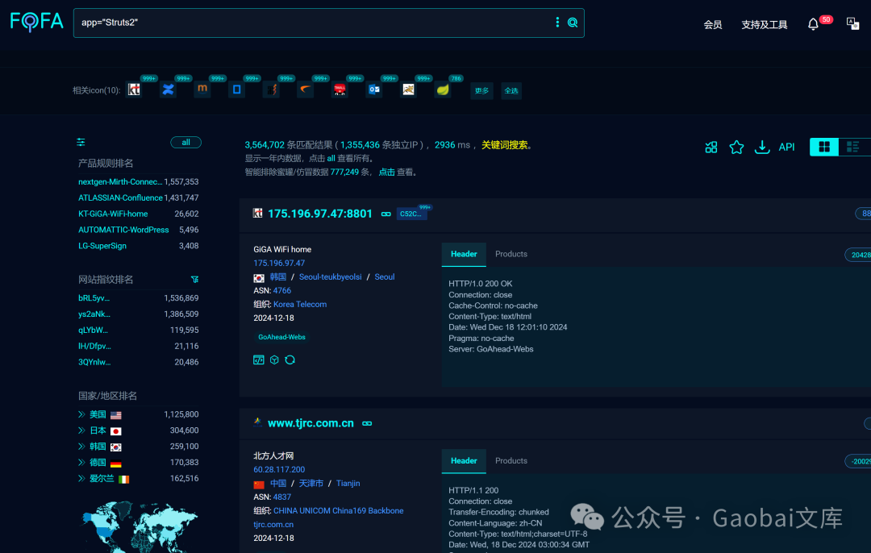
Task: Filter by nextgen-Mirth-Connec... product
Action: point(120,182)
